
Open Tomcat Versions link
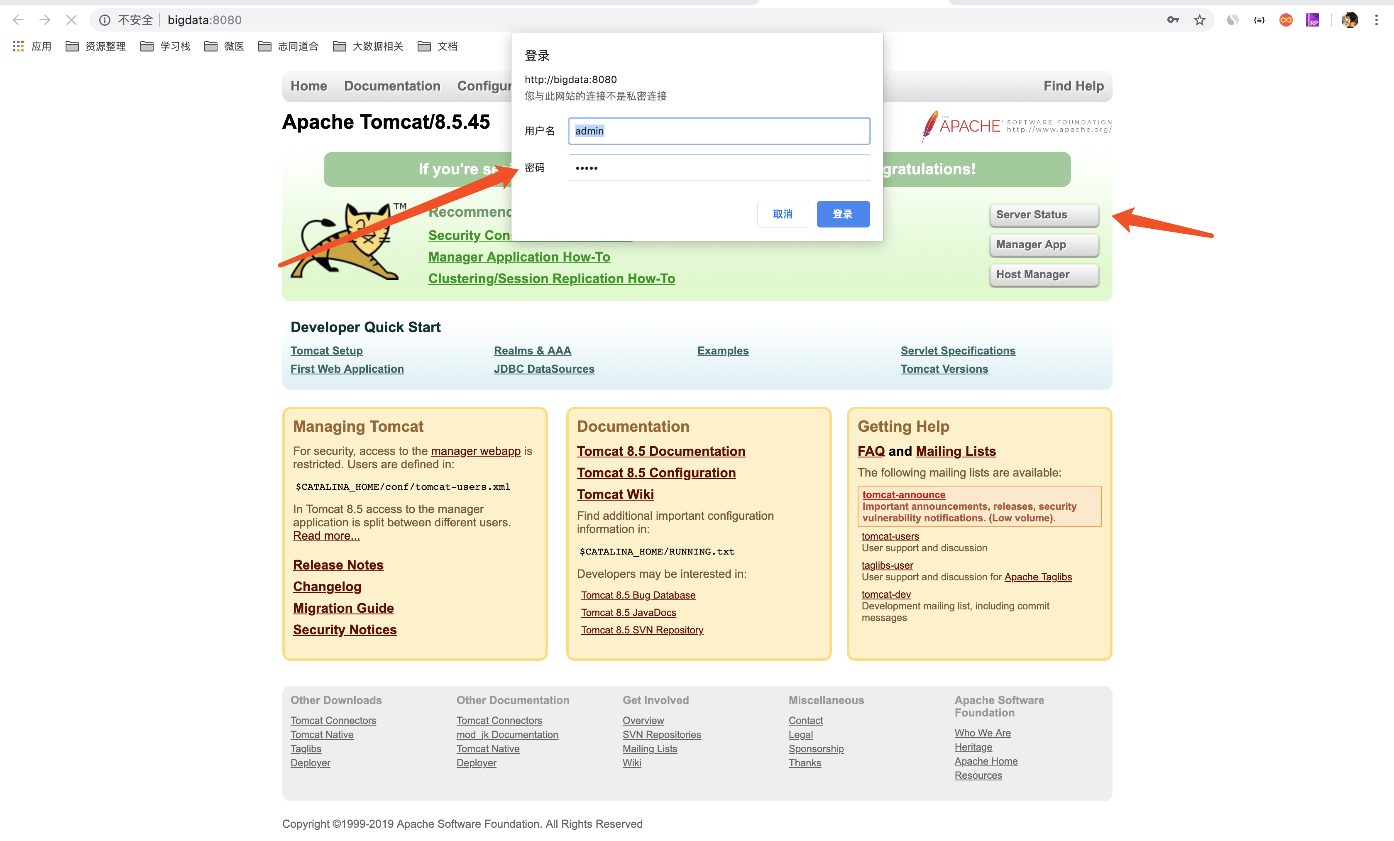(944, 369)
